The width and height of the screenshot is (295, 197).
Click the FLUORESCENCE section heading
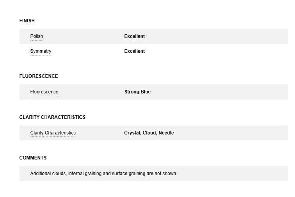point(39,76)
